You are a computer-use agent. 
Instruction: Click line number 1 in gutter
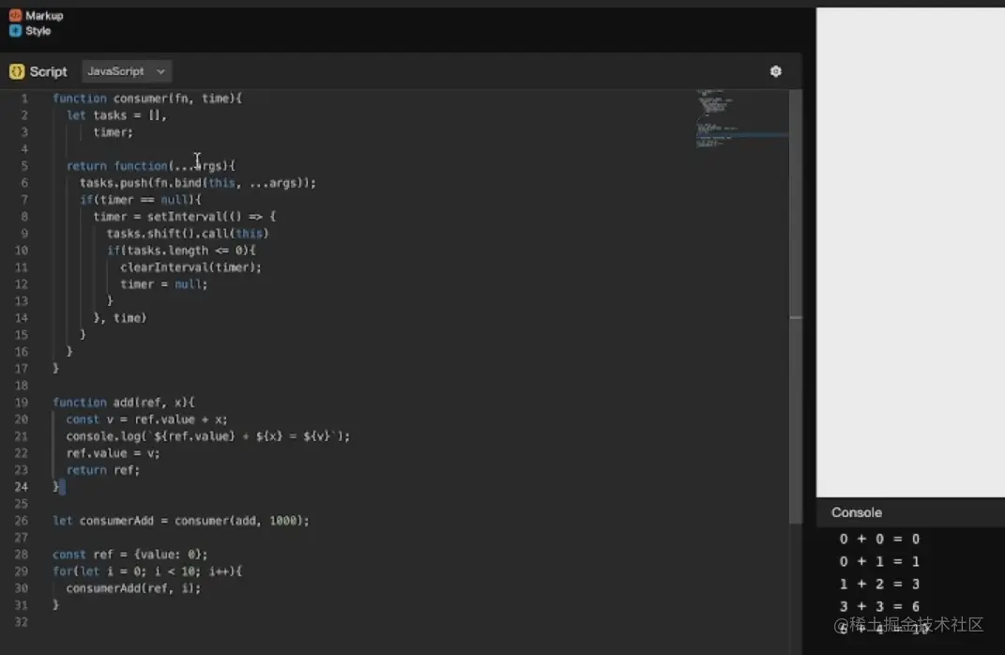24,99
